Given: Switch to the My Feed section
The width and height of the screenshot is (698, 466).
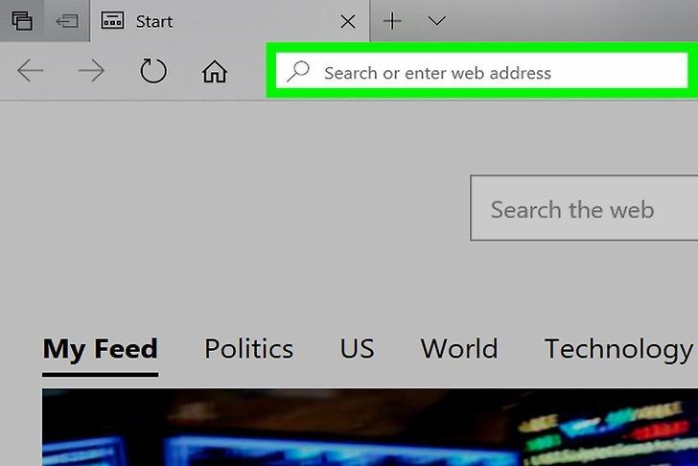Looking at the screenshot, I should point(100,348).
